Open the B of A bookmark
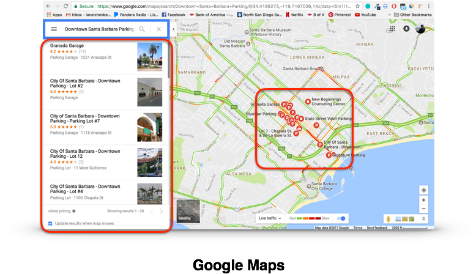Viewport: 476px width, 274px height. pos(316,15)
